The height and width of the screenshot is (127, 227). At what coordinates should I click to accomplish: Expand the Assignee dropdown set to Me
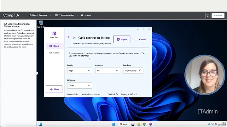[108, 71]
